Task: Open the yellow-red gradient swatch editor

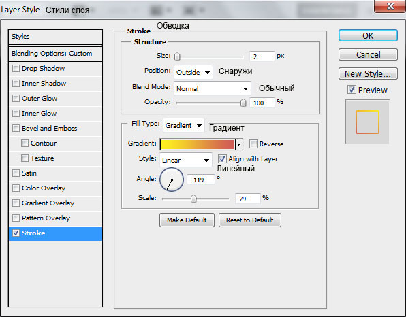Action: [198, 144]
